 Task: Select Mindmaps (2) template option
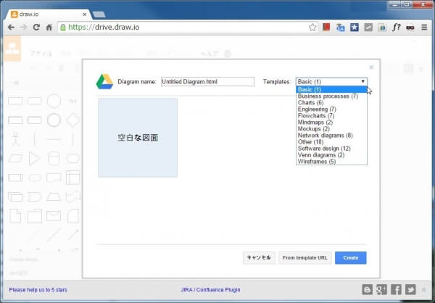point(315,122)
